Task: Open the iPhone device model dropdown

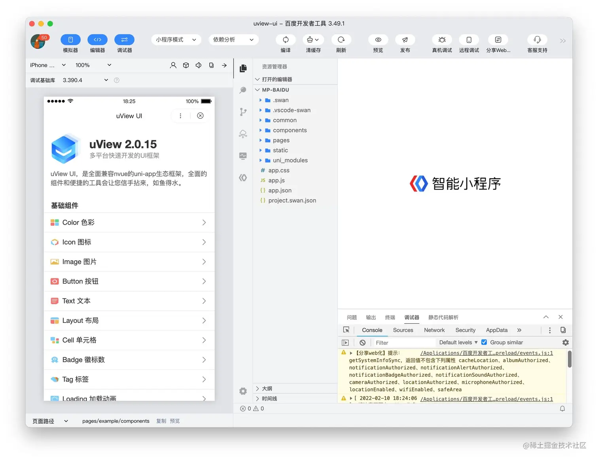Action: pos(48,65)
